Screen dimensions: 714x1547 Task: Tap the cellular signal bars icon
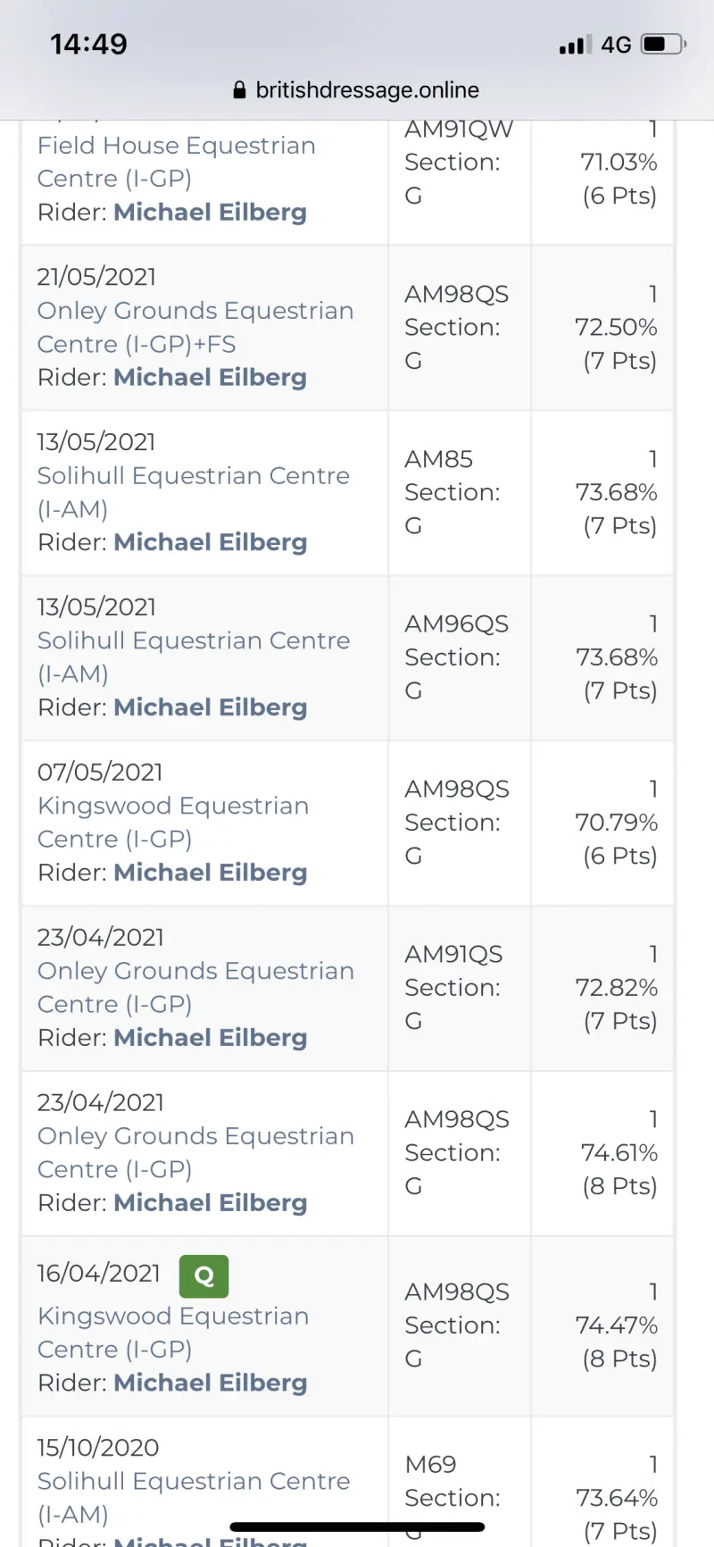click(x=575, y=45)
